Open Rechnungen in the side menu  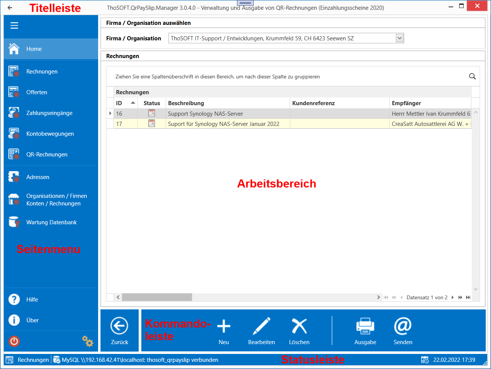click(x=51, y=72)
